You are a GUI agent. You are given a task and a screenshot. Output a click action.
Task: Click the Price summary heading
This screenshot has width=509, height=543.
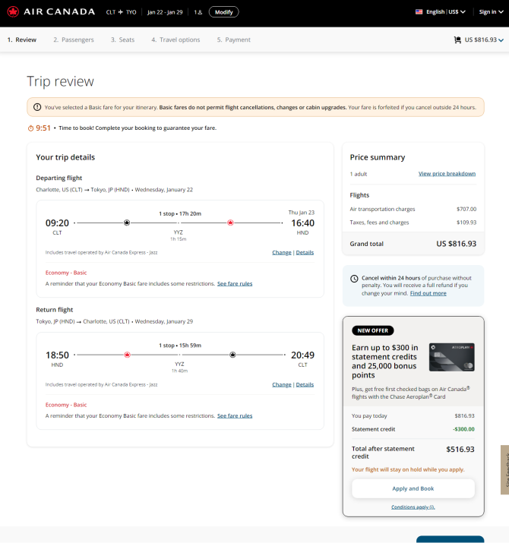[x=378, y=157]
